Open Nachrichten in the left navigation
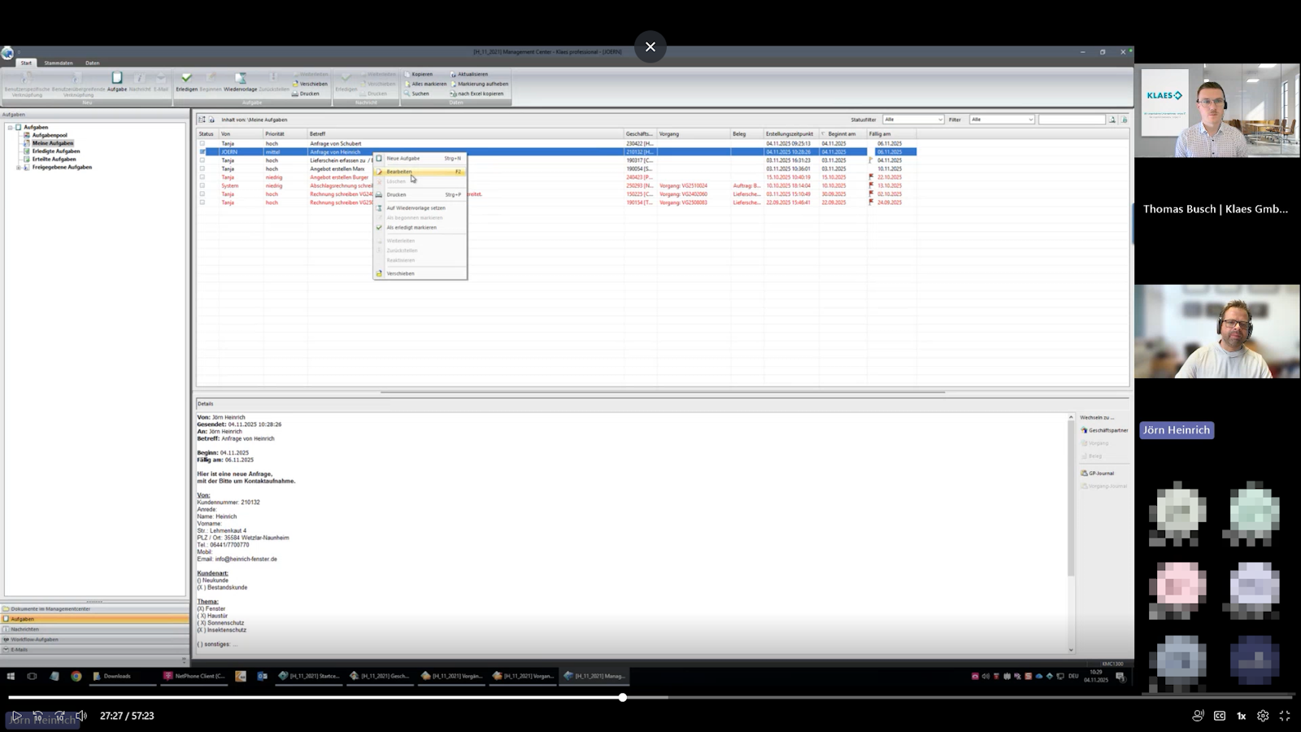The height and width of the screenshot is (732, 1301). tap(24, 629)
